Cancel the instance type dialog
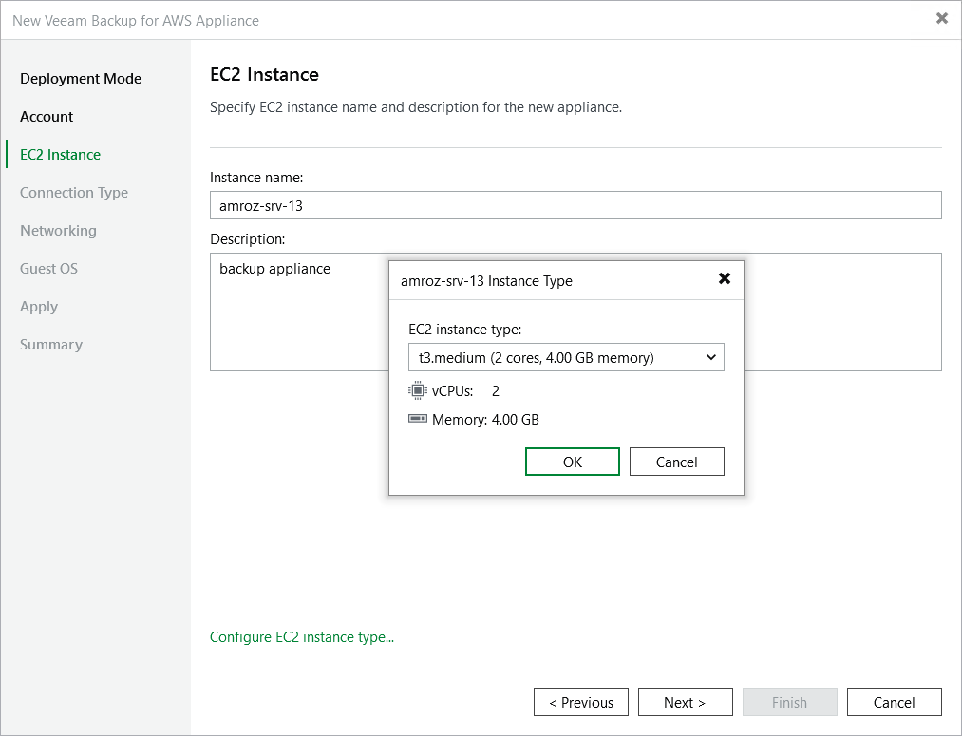Image resolution: width=962 pixels, height=736 pixels. click(x=676, y=462)
